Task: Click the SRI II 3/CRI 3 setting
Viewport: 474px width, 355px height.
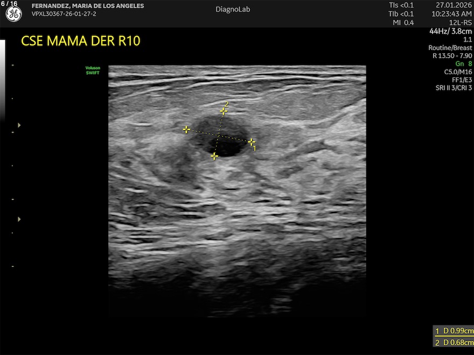Action: (454, 88)
